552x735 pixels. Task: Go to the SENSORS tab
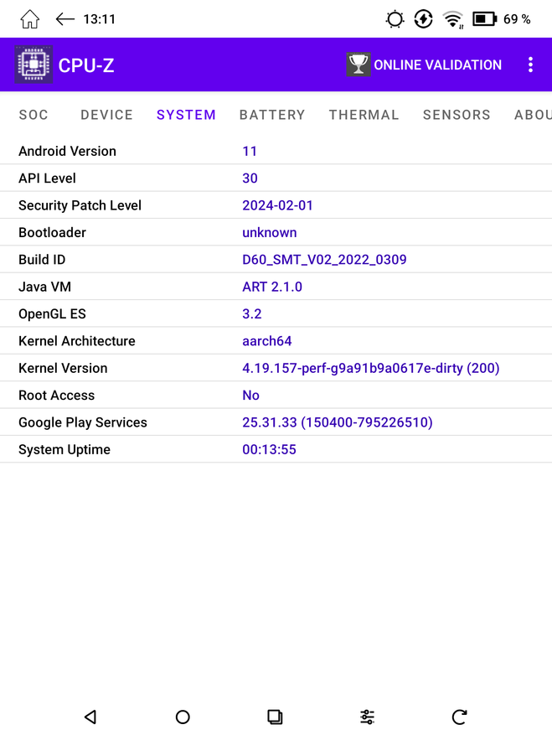pyautogui.click(x=457, y=115)
